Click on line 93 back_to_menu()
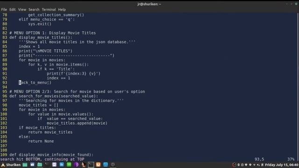This screenshot has width=299, height=168. click(35, 83)
